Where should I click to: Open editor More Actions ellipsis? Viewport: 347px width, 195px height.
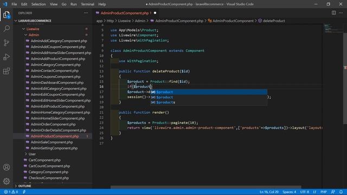click(340, 13)
